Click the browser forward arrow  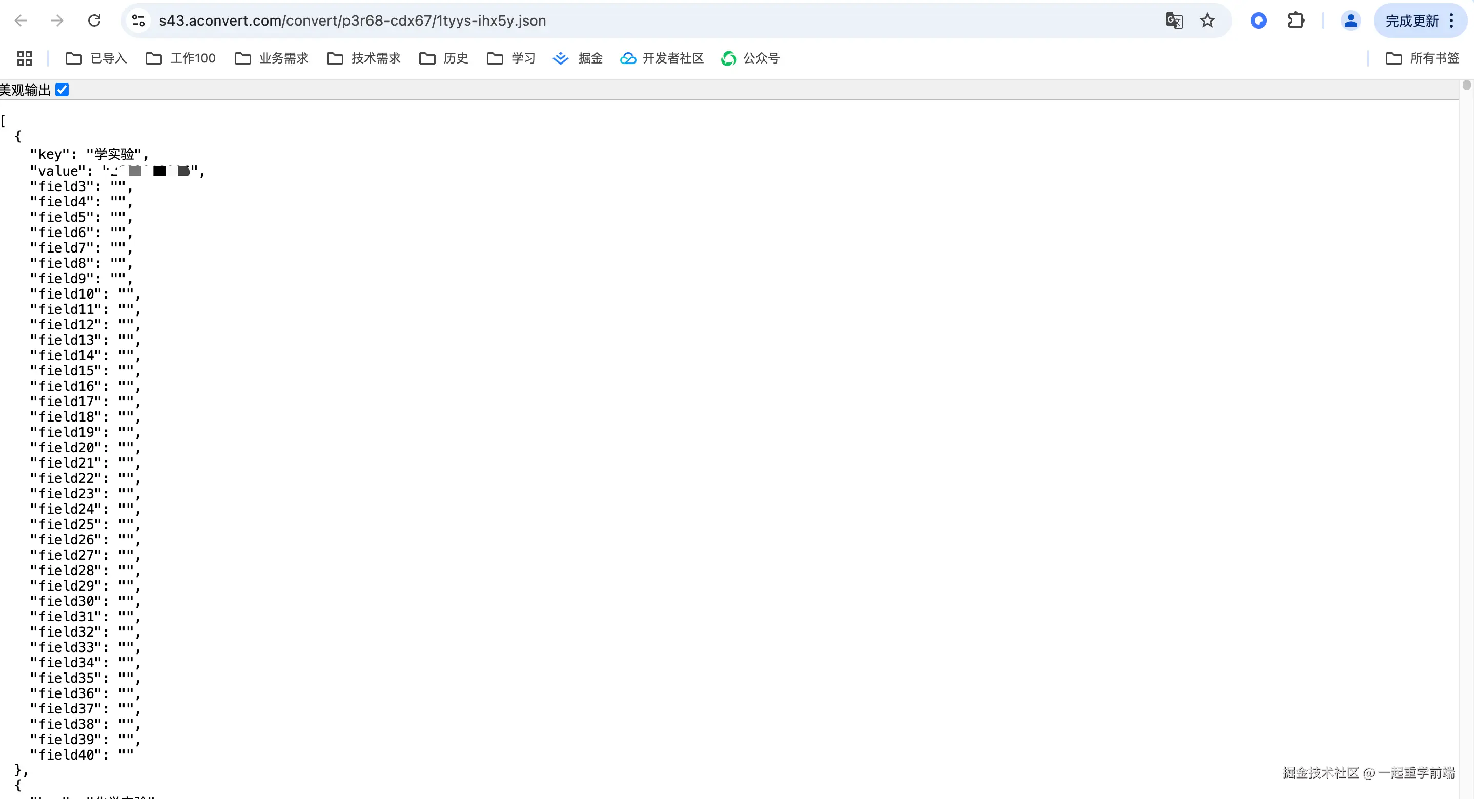pyautogui.click(x=57, y=20)
